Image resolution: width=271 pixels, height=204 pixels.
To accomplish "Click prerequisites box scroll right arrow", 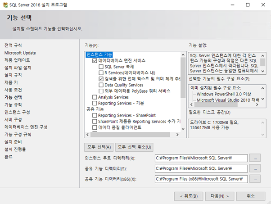I will click(257, 104).
